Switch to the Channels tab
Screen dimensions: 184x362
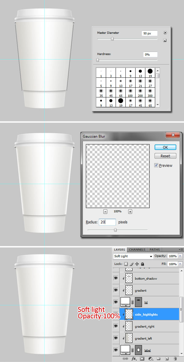[137, 250]
